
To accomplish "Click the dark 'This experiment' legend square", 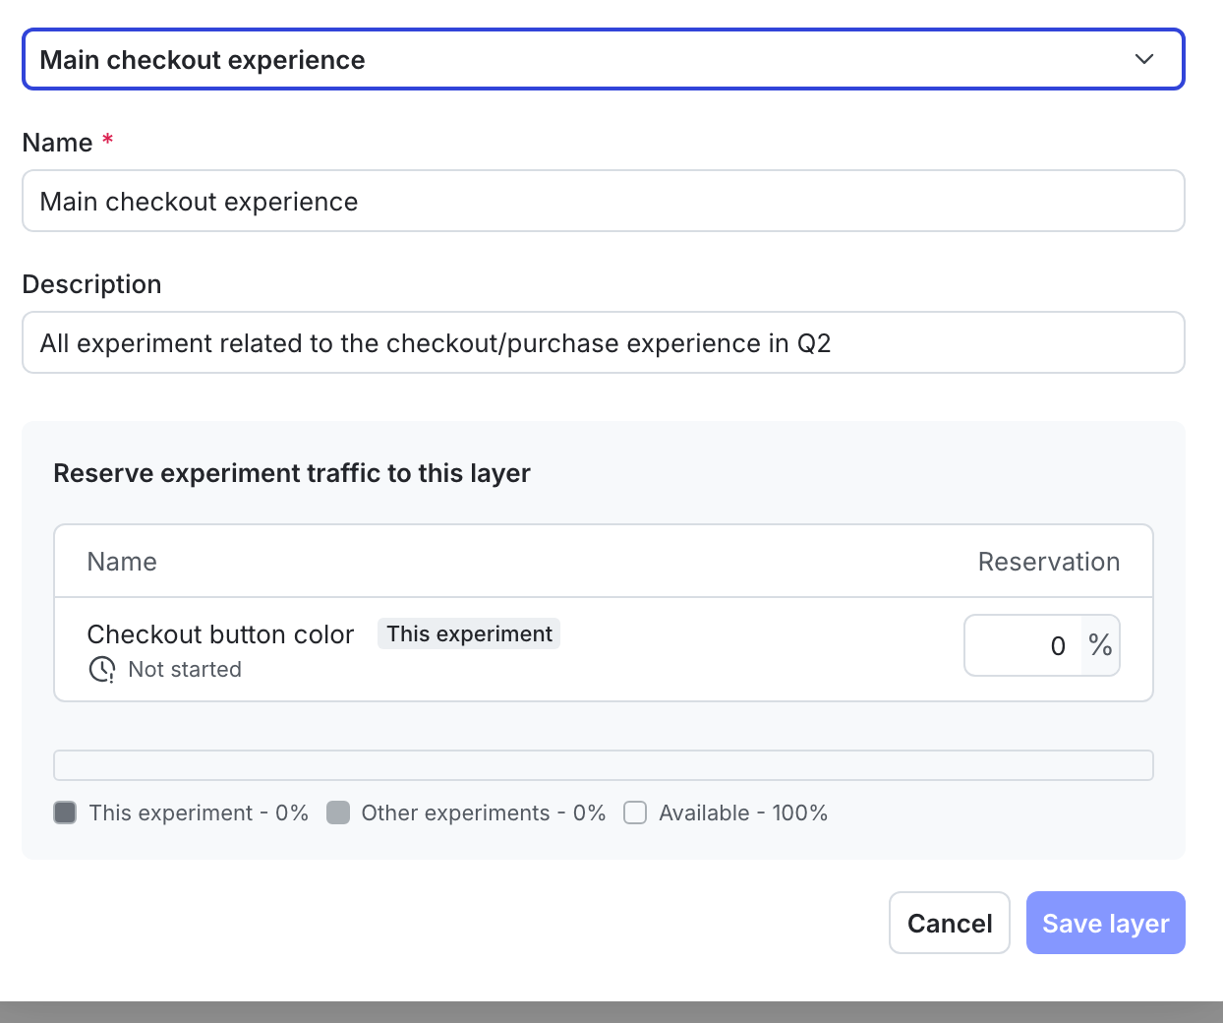I will (65, 812).
